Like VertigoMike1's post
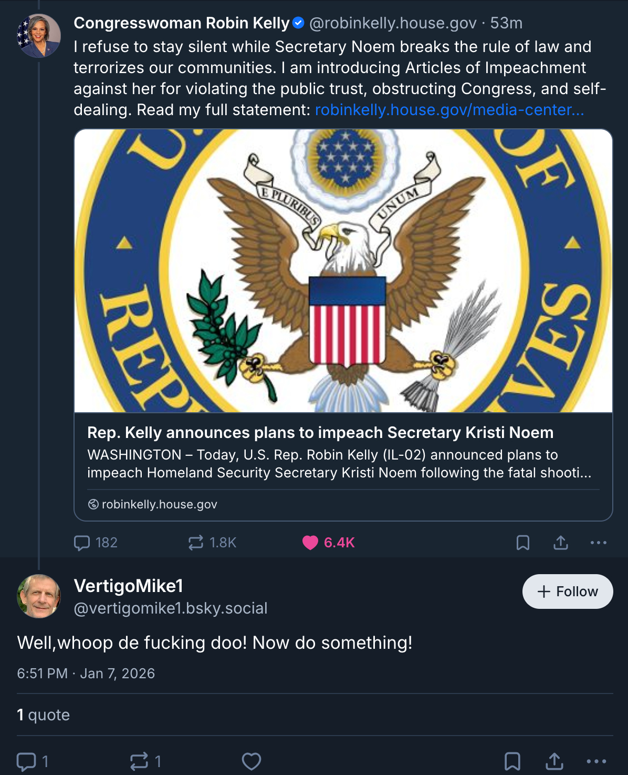This screenshot has height=775, width=628. click(x=252, y=761)
